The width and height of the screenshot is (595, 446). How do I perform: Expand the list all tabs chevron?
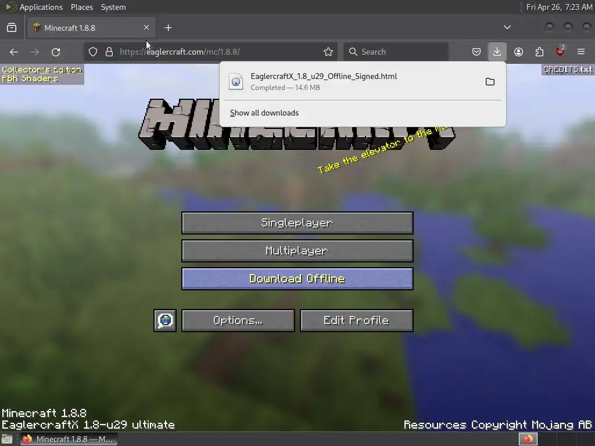507,27
